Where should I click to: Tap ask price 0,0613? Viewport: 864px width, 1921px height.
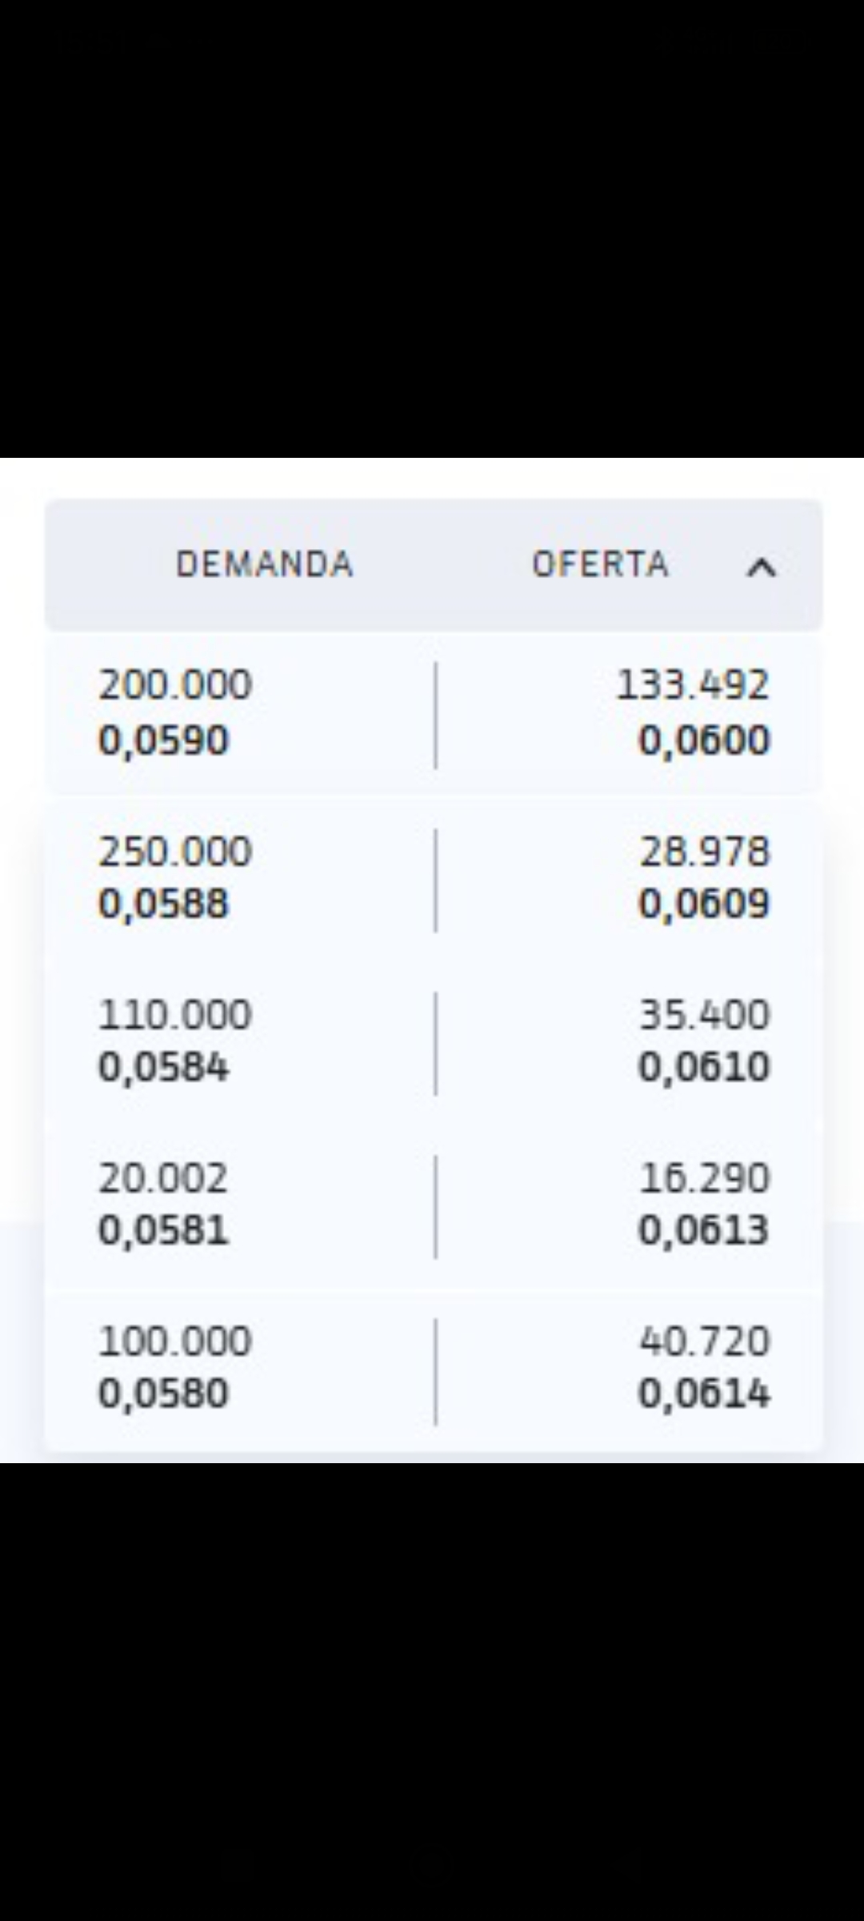[704, 1231]
